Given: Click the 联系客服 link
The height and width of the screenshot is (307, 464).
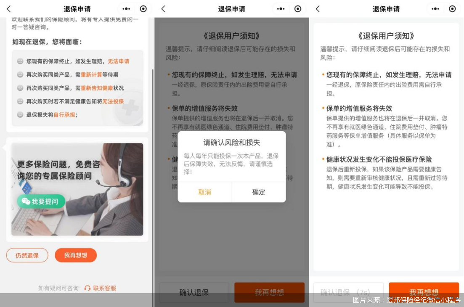Looking at the screenshot, I should coord(104,288).
